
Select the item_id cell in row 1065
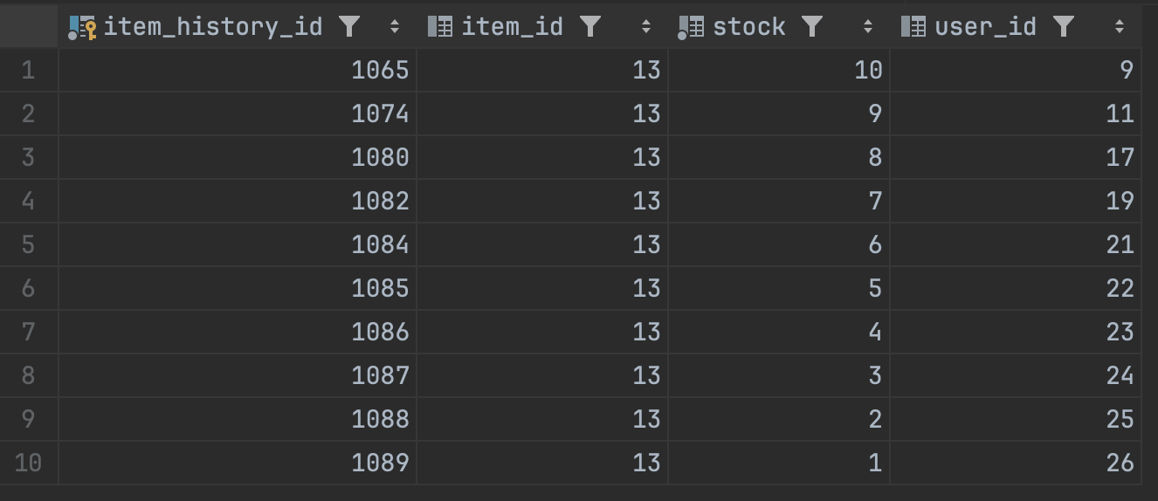pyautogui.click(x=542, y=70)
